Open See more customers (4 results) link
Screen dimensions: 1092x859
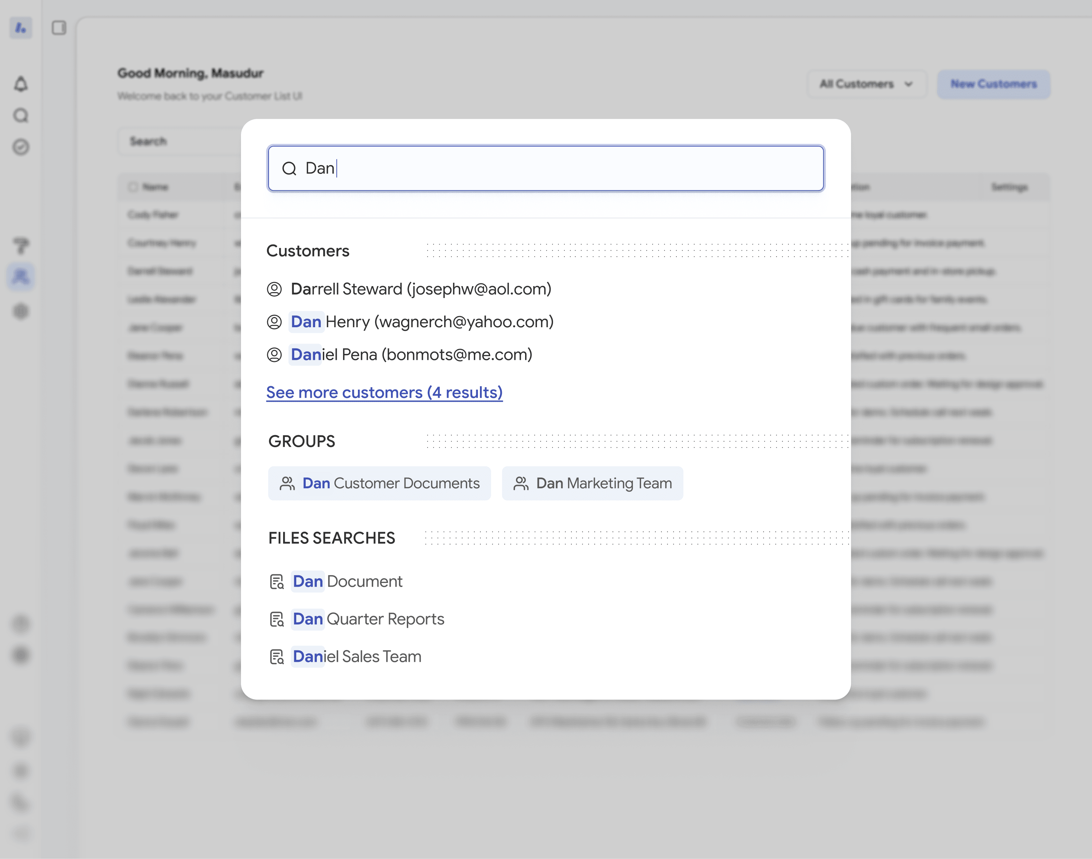point(384,392)
